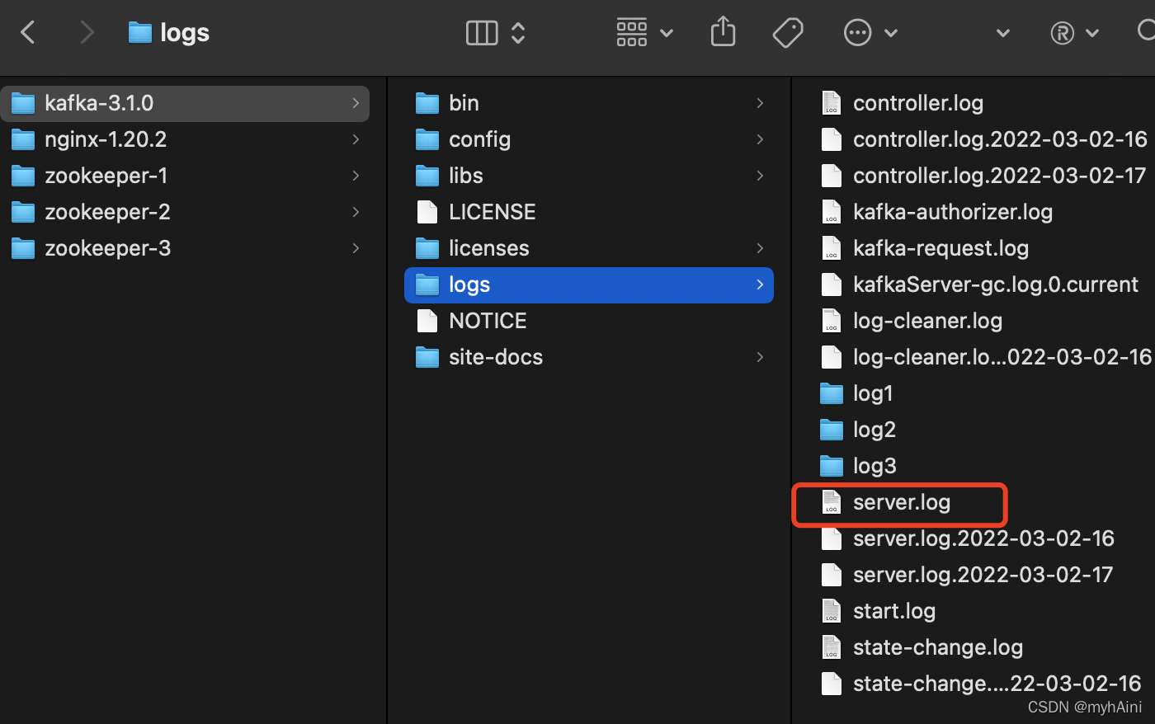Select server.log.2022-03-02-16 file
Image resolution: width=1155 pixels, height=724 pixels.
coord(982,538)
